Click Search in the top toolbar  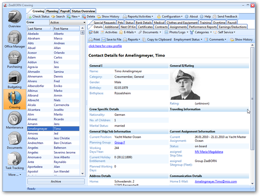[58, 16]
